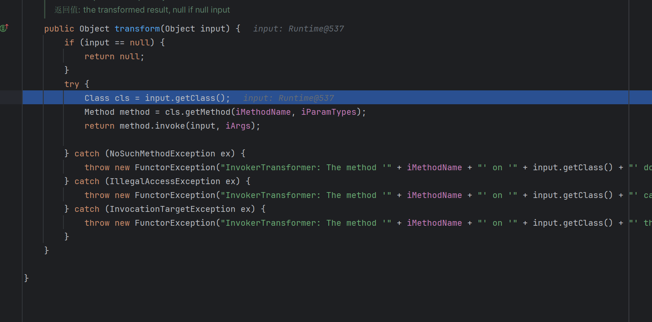Click the 'try' keyword
Image resolution: width=652 pixels, height=322 pixels.
click(72, 84)
